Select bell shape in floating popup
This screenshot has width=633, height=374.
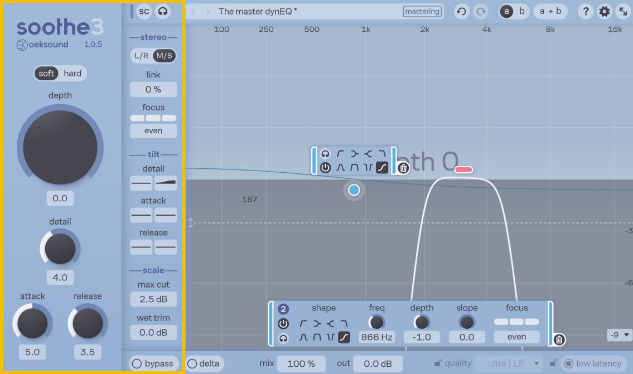340,167
